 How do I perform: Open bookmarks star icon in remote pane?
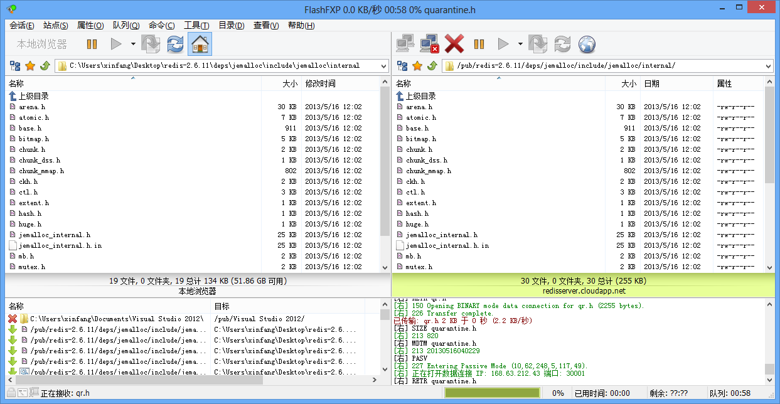pyautogui.click(x=417, y=66)
